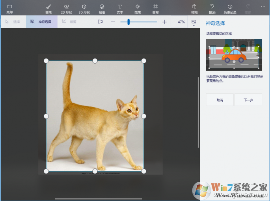This screenshot has height=201, width=270.
Task: Click the zoom slider handle
Action: point(128,22)
